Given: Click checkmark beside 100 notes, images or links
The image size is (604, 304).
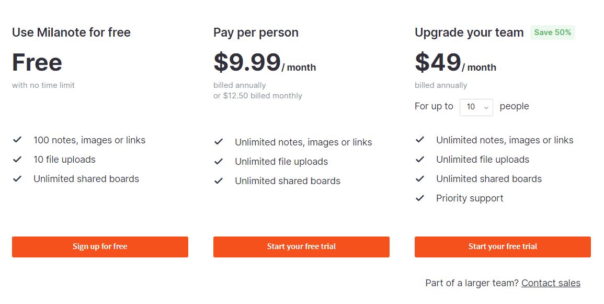Looking at the screenshot, I should click(x=17, y=140).
